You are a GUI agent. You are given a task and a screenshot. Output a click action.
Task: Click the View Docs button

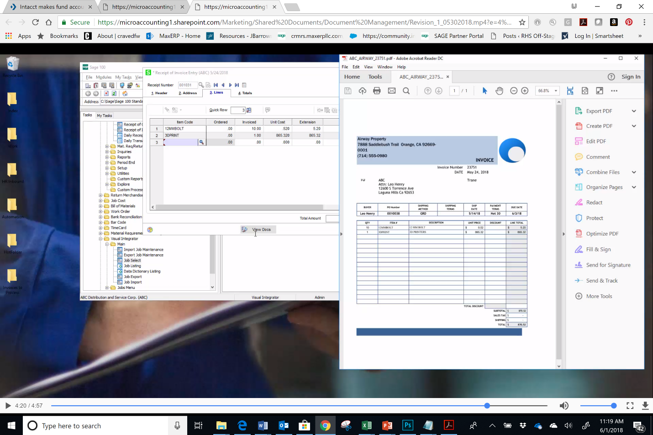[258, 230]
